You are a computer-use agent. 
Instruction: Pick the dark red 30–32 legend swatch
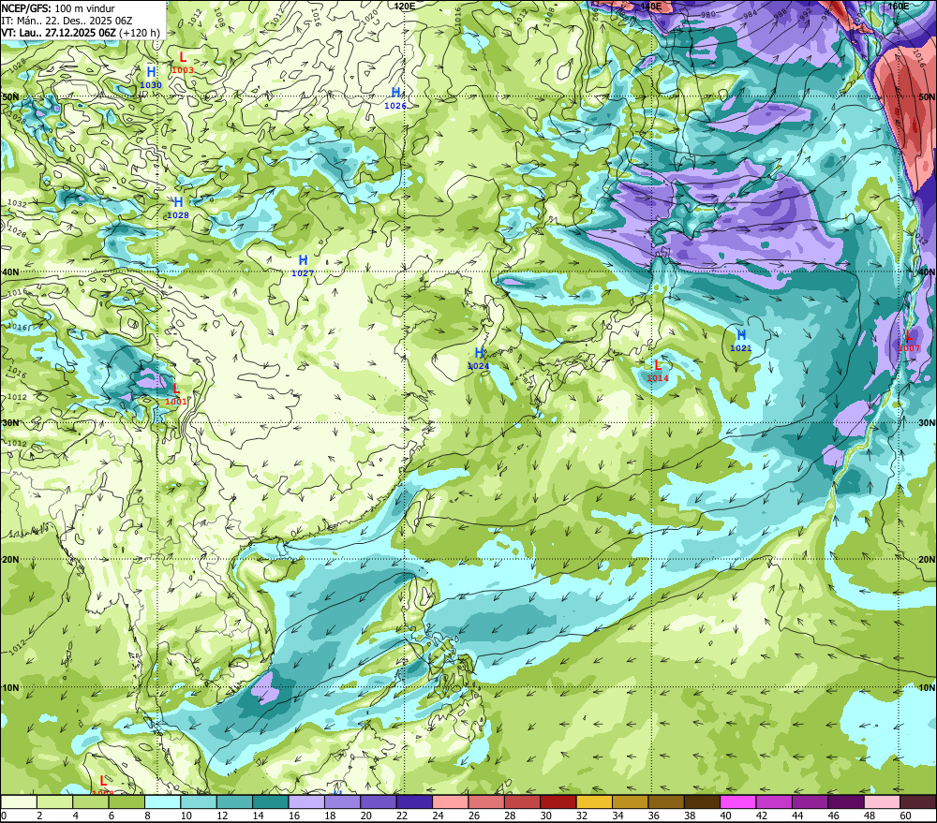[x=558, y=802]
